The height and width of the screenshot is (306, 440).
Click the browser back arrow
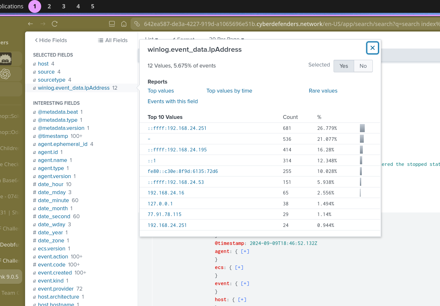click(31, 24)
